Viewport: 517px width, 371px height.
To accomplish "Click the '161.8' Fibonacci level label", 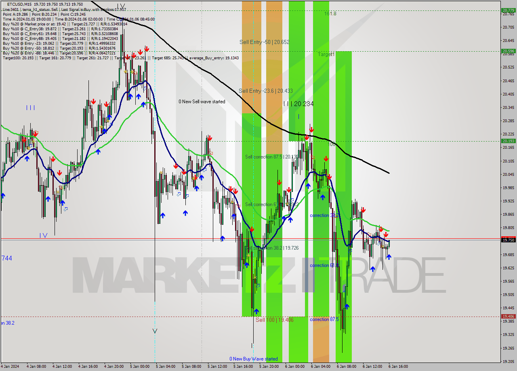I will pyautogui.click(x=330, y=13).
